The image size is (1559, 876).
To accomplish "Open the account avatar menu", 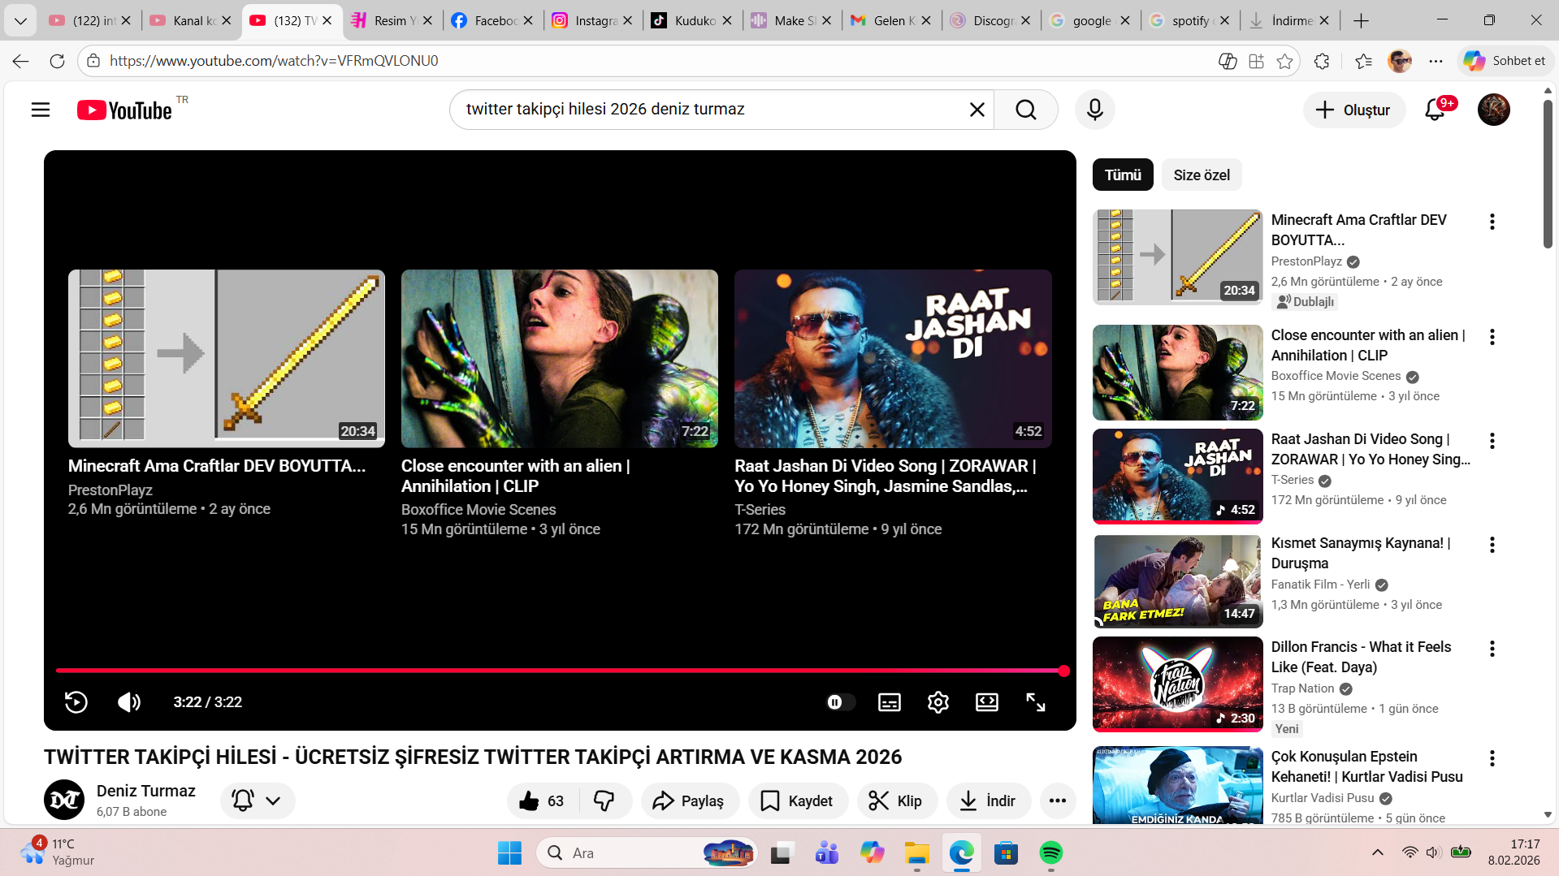I will click(x=1494, y=110).
